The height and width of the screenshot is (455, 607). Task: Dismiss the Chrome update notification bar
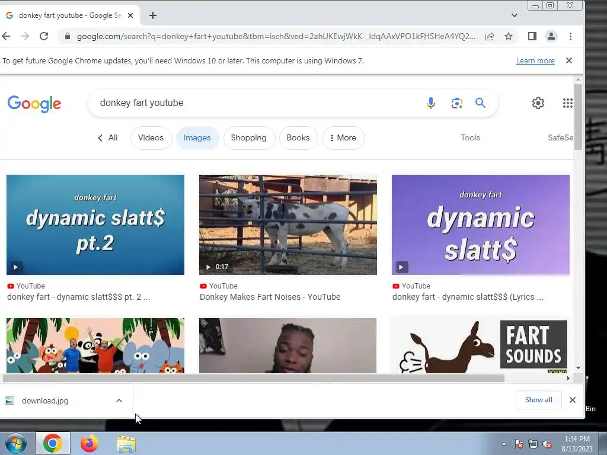pos(568,60)
